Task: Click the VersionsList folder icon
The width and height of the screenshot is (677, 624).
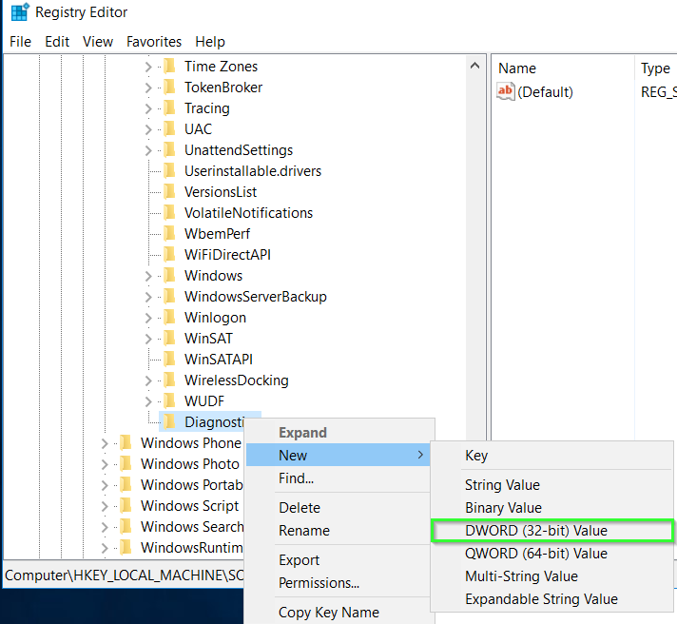Action: (x=169, y=192)
